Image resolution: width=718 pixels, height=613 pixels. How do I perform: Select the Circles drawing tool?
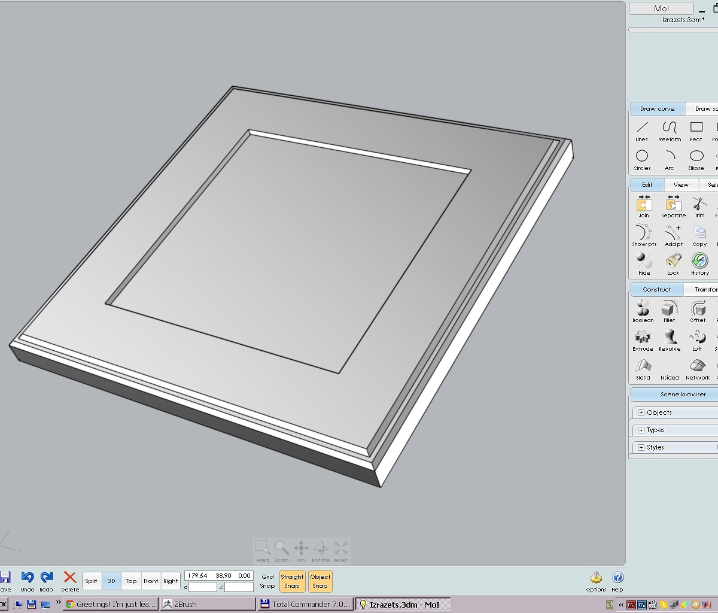click(x=642, y=160)
